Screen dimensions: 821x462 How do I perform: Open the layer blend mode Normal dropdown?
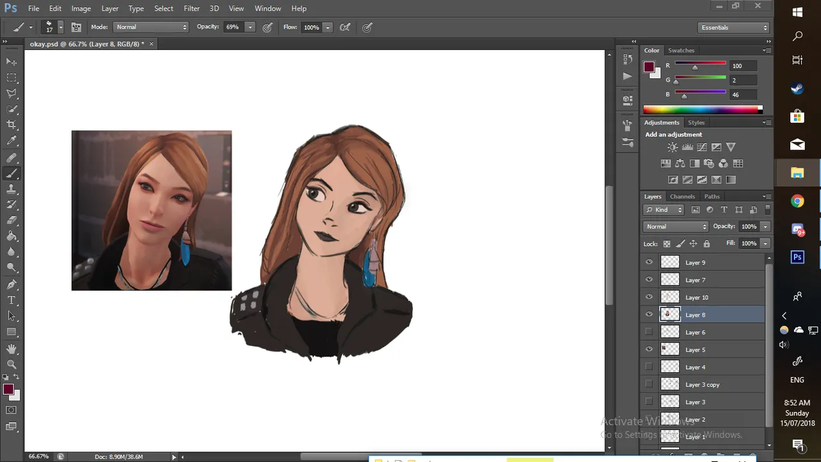coord(675,227)
